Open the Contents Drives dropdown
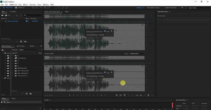 29,50
